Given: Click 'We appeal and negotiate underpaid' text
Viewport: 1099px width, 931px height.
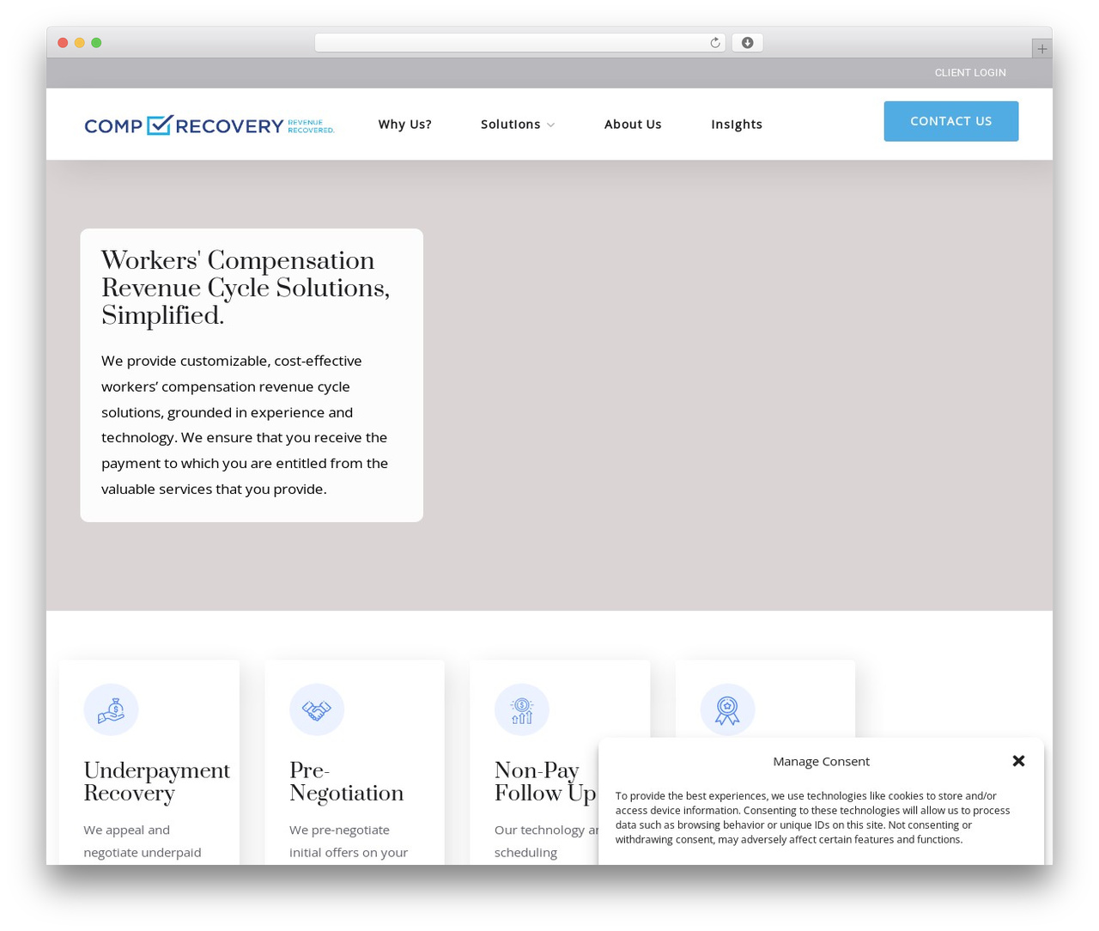Looking at the screenshot, I should click(x=143, y=842).
